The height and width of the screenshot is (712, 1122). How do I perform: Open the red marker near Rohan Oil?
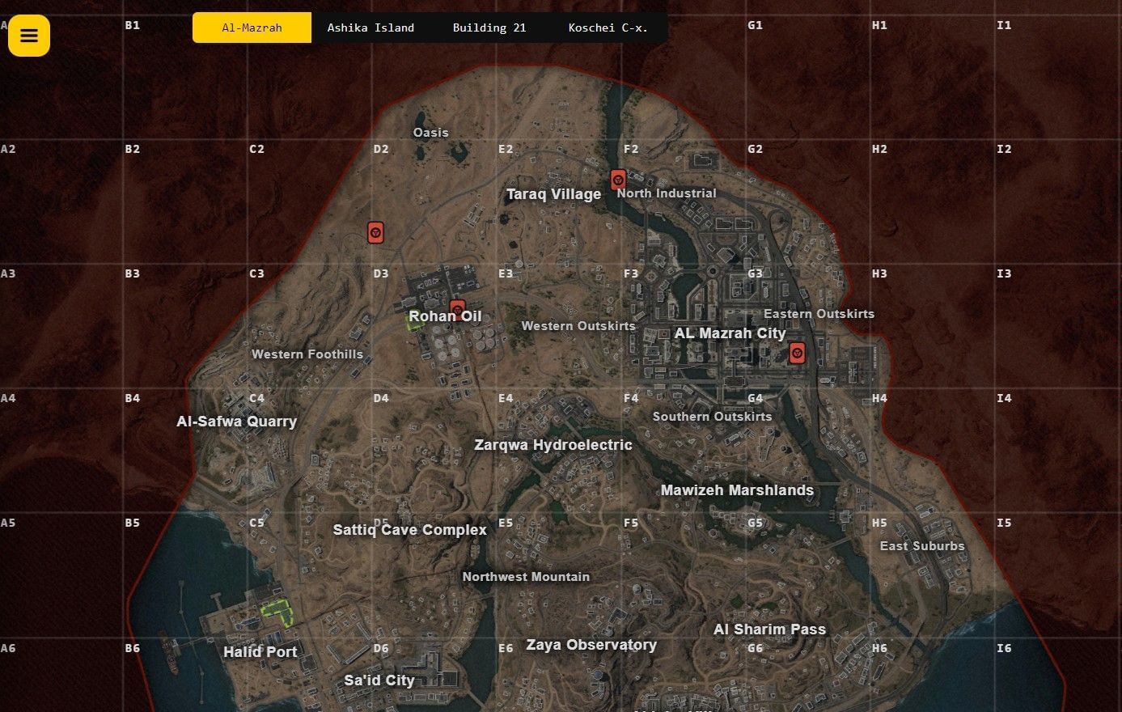(458, 308)
